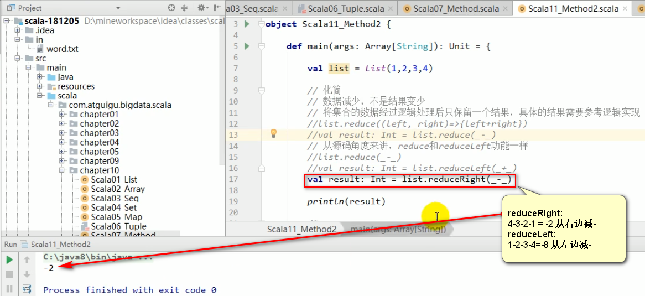Close the a03_Seq.scala editor tab
Screen dimensions: 645x296
click(285, 9)
